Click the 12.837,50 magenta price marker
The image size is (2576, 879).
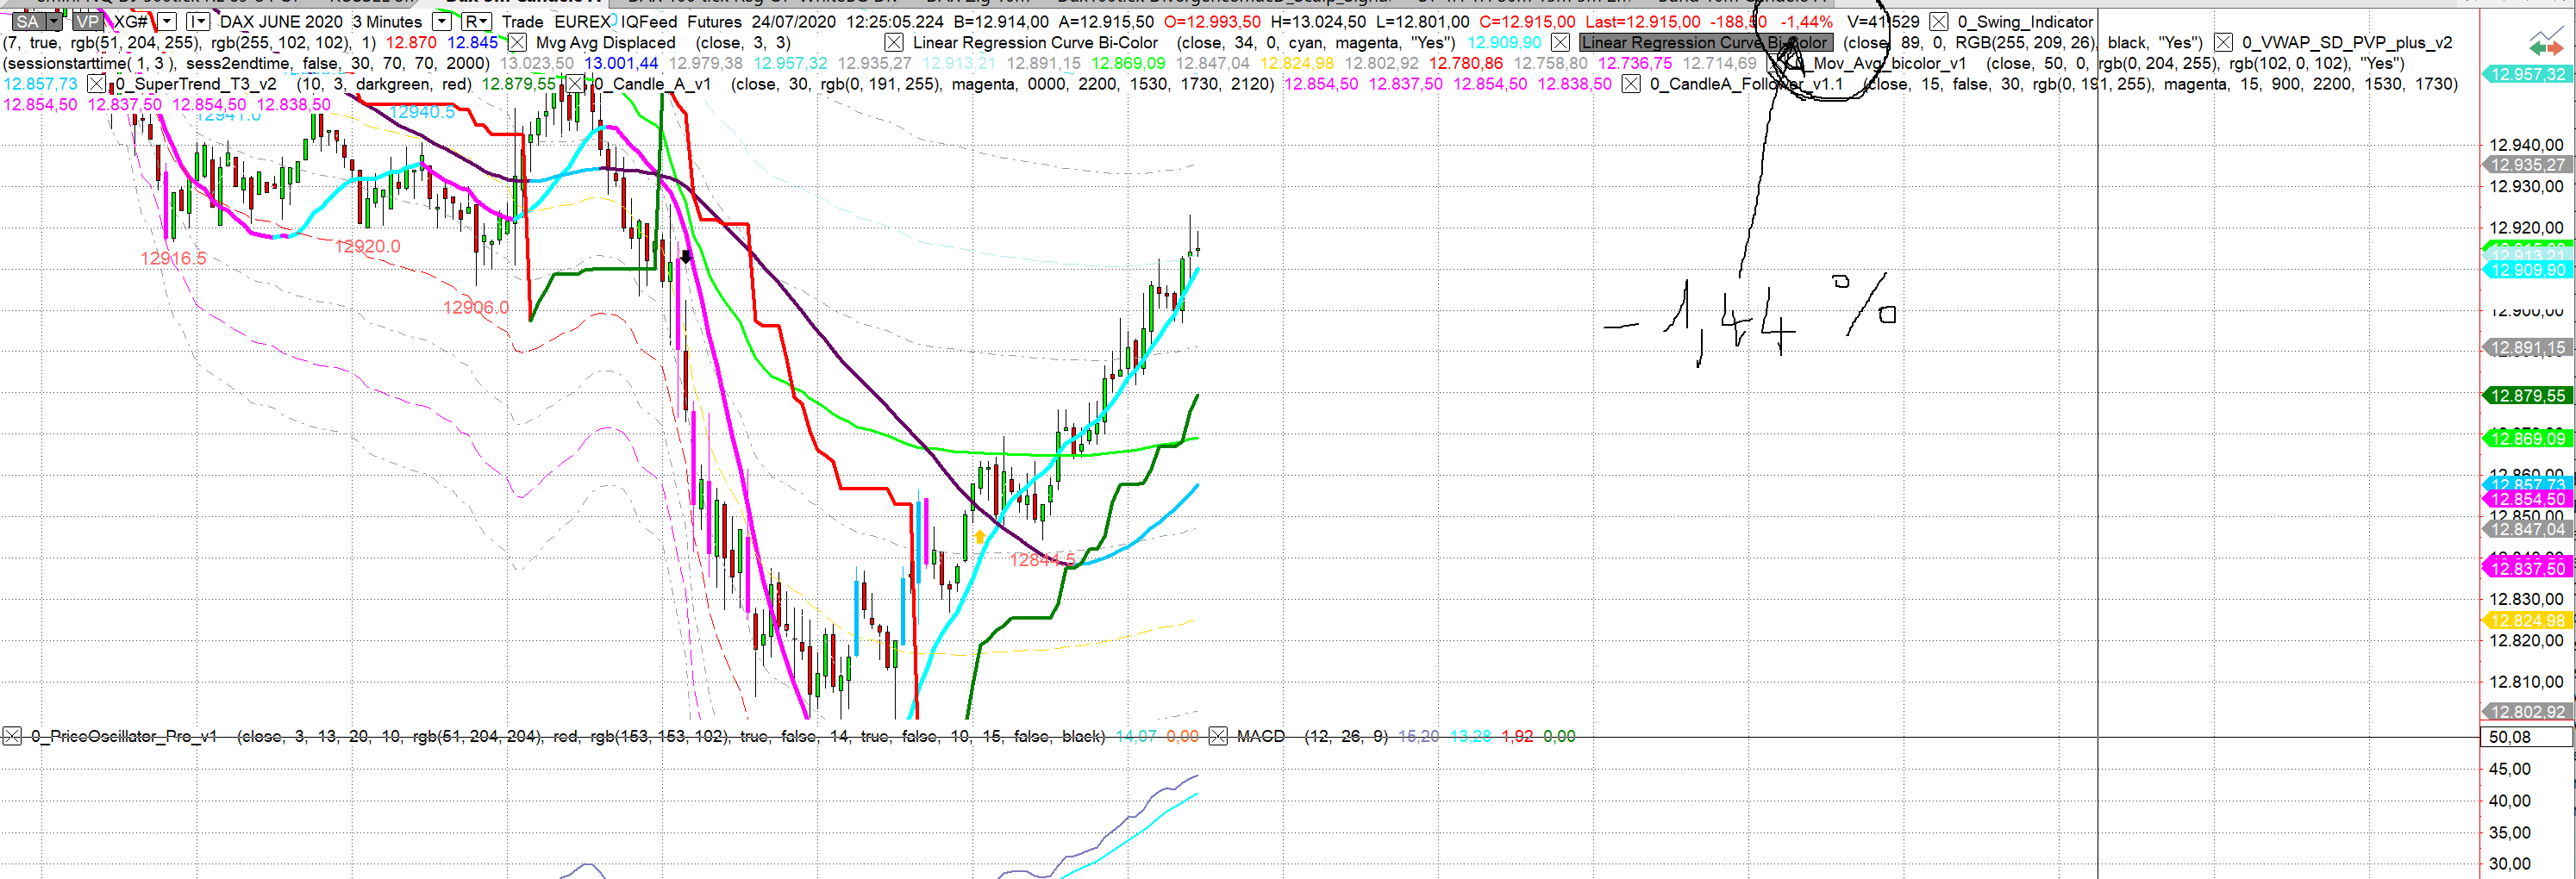pos(2528,568)
